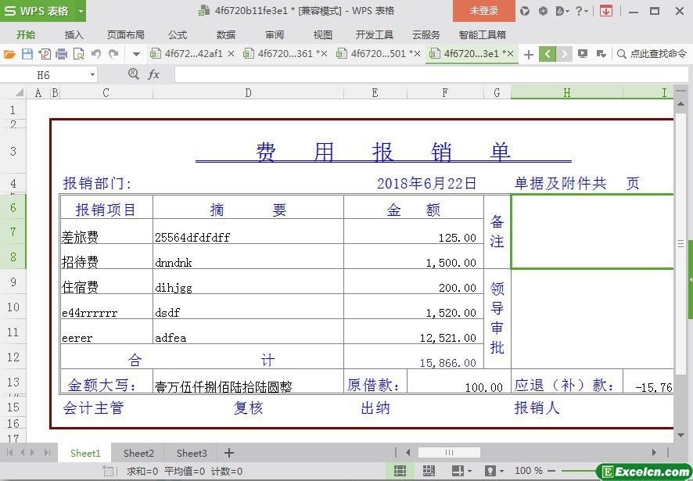The width and height of the screenshot is (693, 481).
Task: Click the Save icon in quick toolbar
Action: click(x=27, y=54)
